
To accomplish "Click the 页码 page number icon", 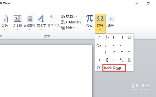I will tap(5, 19).
